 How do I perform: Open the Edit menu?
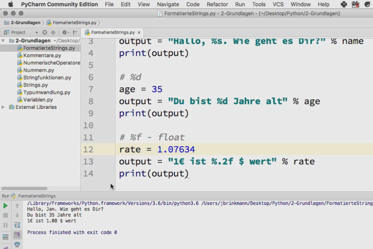pos(126,4)
